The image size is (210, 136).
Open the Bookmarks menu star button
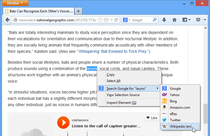186,20
